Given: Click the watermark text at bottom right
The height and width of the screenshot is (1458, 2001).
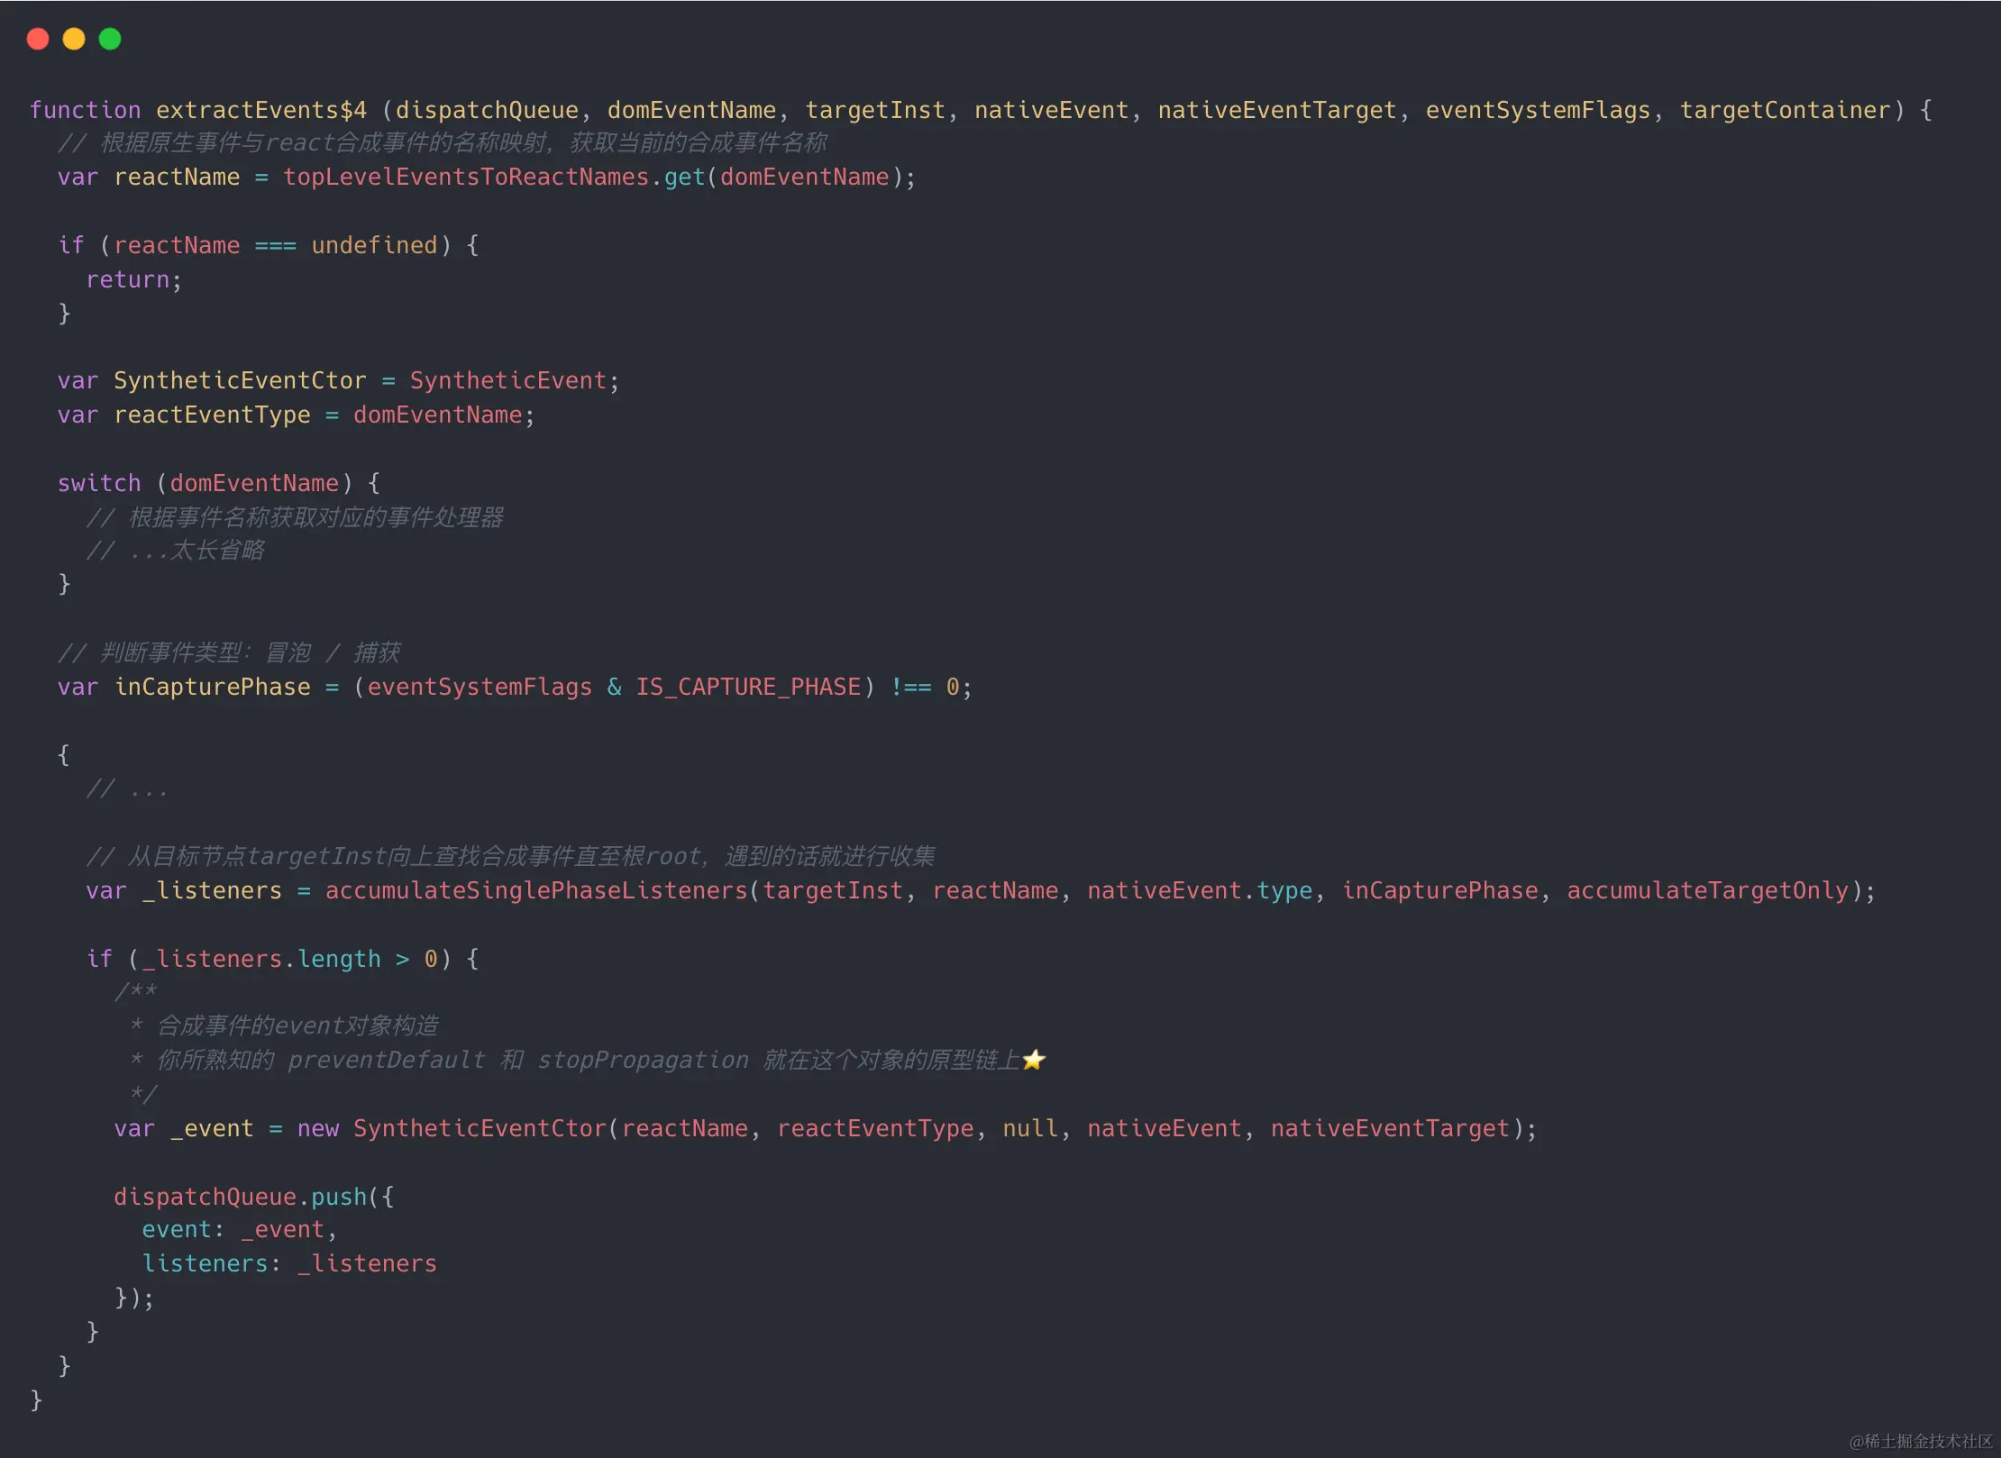Looking at the screenshot, I should (1921, 1441).
